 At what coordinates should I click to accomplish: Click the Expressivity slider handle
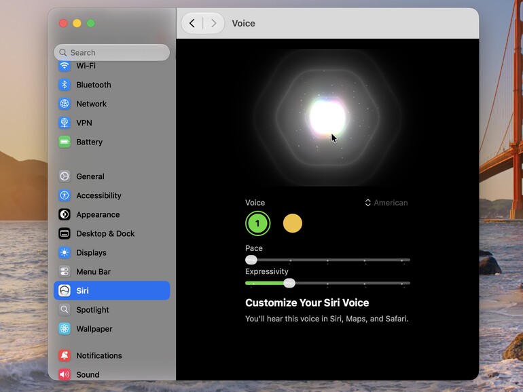[x=289, y=283]
